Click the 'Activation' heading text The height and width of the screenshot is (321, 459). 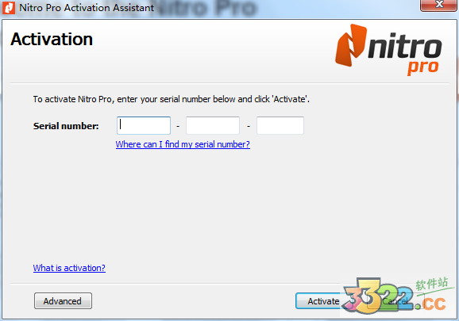pyautogui.click(x=52, y=39)
